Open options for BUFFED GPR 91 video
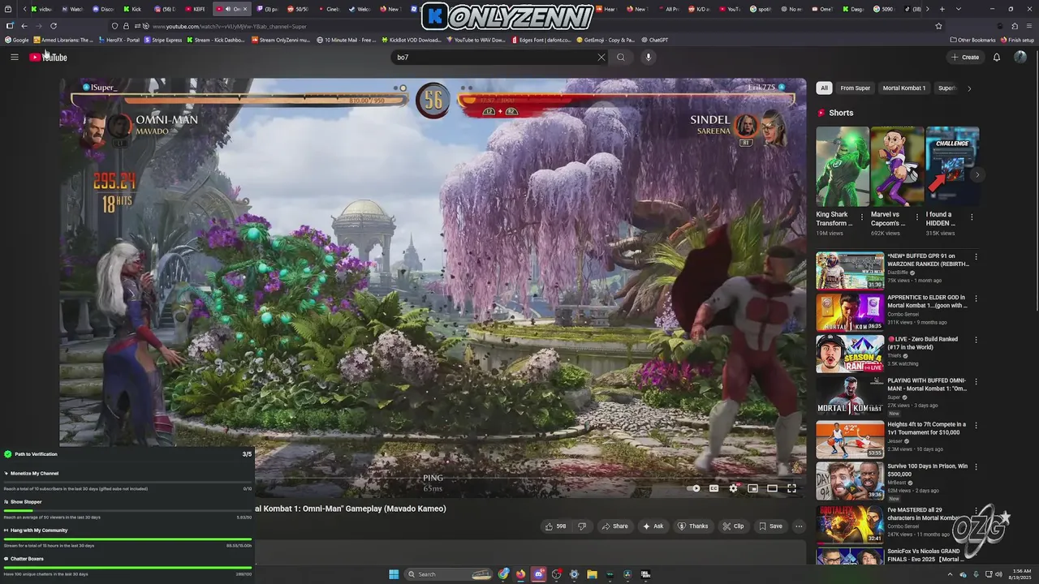 (x=976, y=257)
